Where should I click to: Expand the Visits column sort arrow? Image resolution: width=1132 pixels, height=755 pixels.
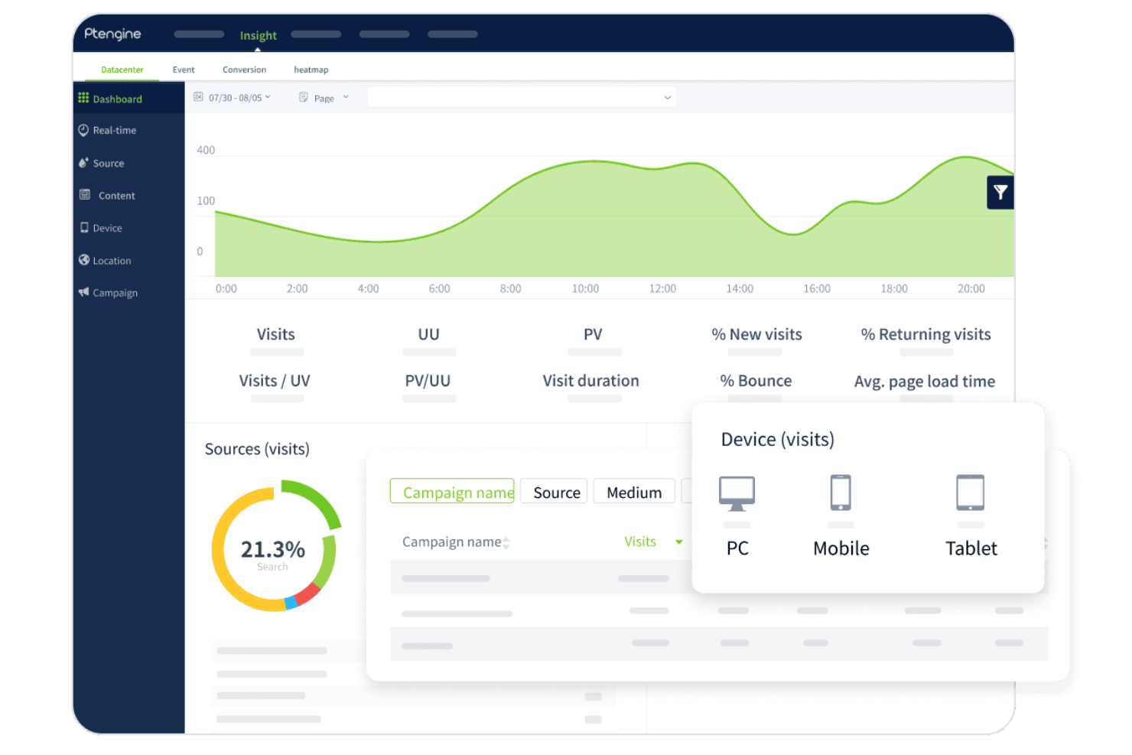click(x=678, y=542)
